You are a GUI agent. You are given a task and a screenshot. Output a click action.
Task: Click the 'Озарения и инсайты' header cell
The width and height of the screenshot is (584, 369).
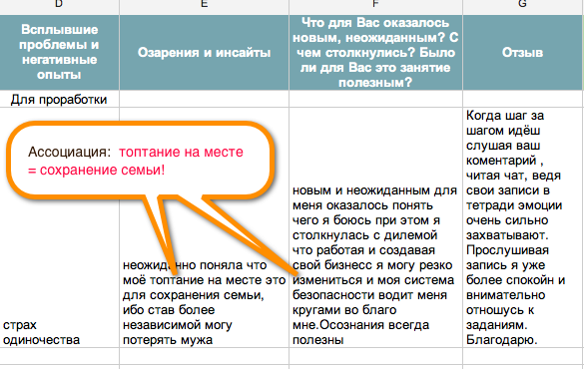204,53
